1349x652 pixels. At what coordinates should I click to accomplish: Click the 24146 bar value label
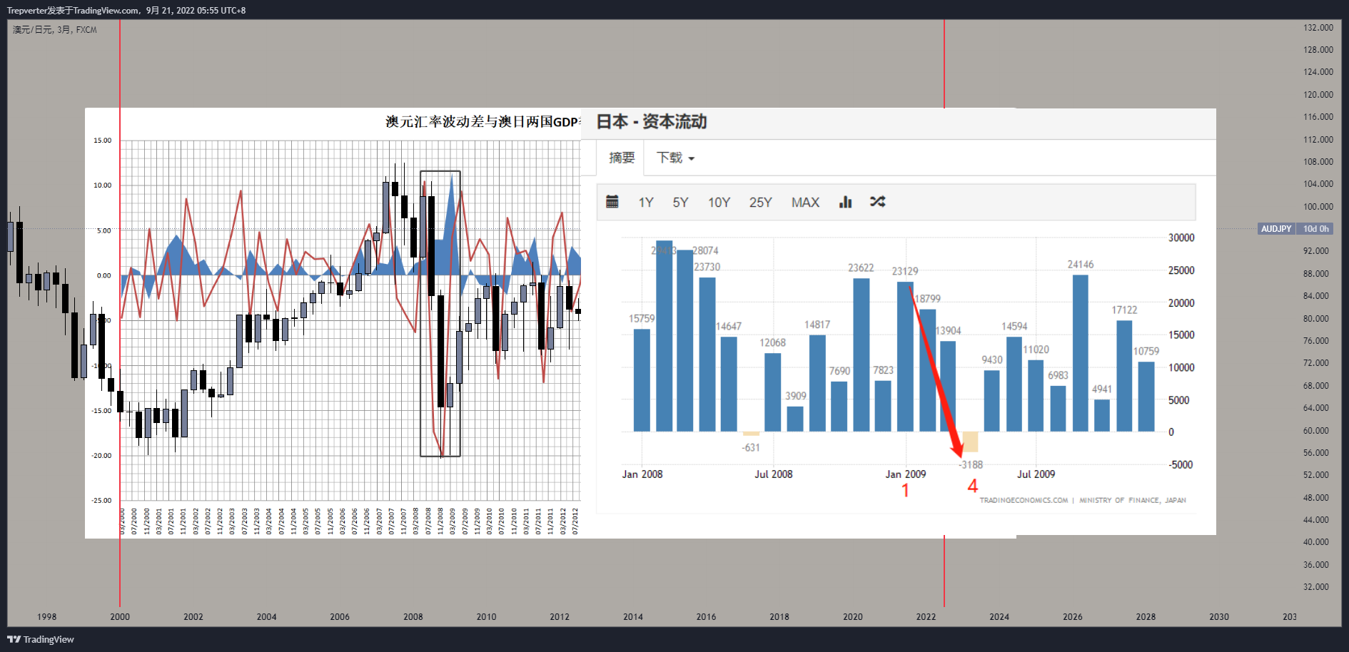point(1081,265)
